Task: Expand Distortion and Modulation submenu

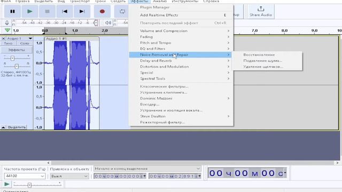Action: [181, 67]
